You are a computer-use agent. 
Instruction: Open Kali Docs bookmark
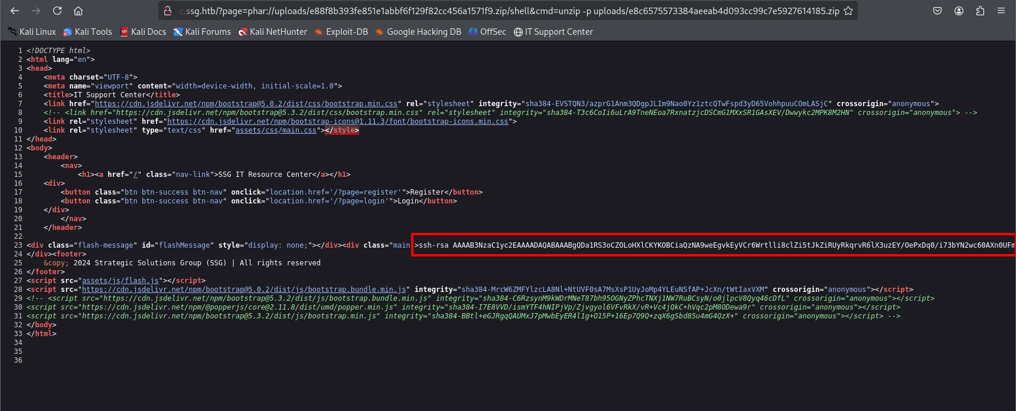(143, 32)
